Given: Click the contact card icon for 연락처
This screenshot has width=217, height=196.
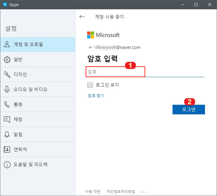Looking at the screenshot, I should click(x=7, y=149).
